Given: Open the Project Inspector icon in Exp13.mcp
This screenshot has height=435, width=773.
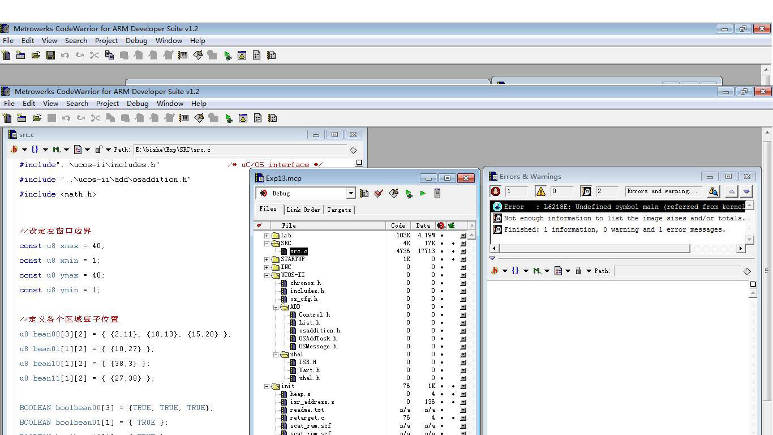Looking at the screenshot, I should [x=437, y=194].
